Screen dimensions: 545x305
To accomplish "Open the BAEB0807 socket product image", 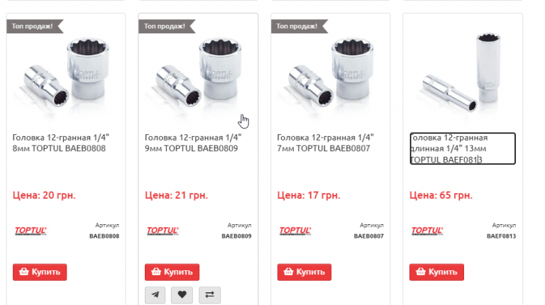I will (x=331, y=72).
